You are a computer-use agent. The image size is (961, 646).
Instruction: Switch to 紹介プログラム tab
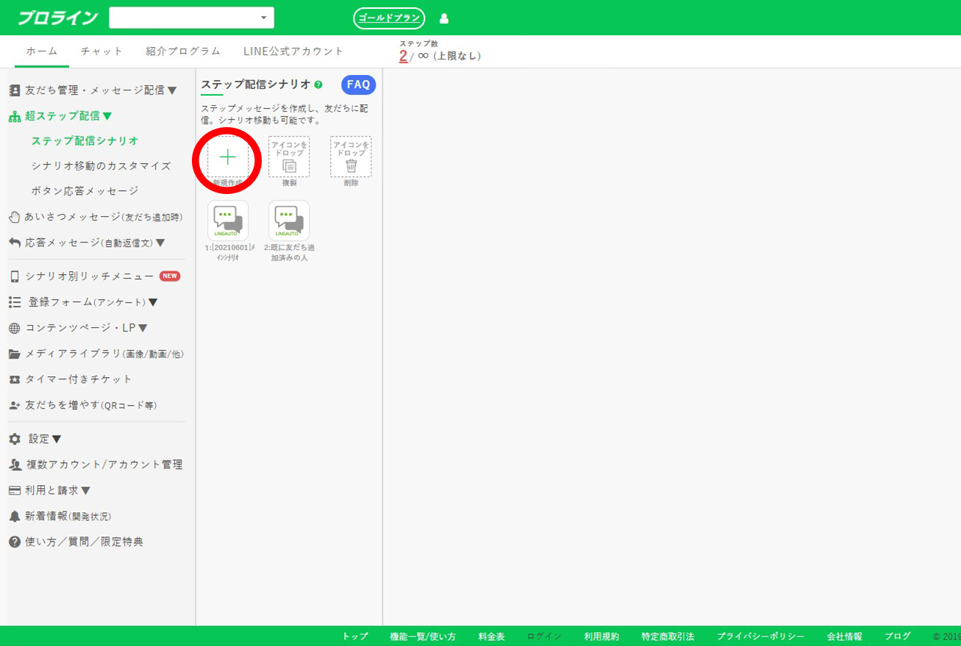pos(183,51)
